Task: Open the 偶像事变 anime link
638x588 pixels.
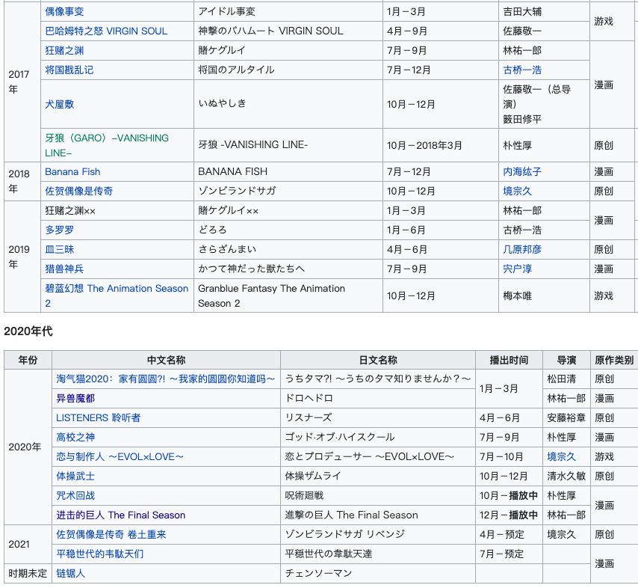Action: point(64,11)
